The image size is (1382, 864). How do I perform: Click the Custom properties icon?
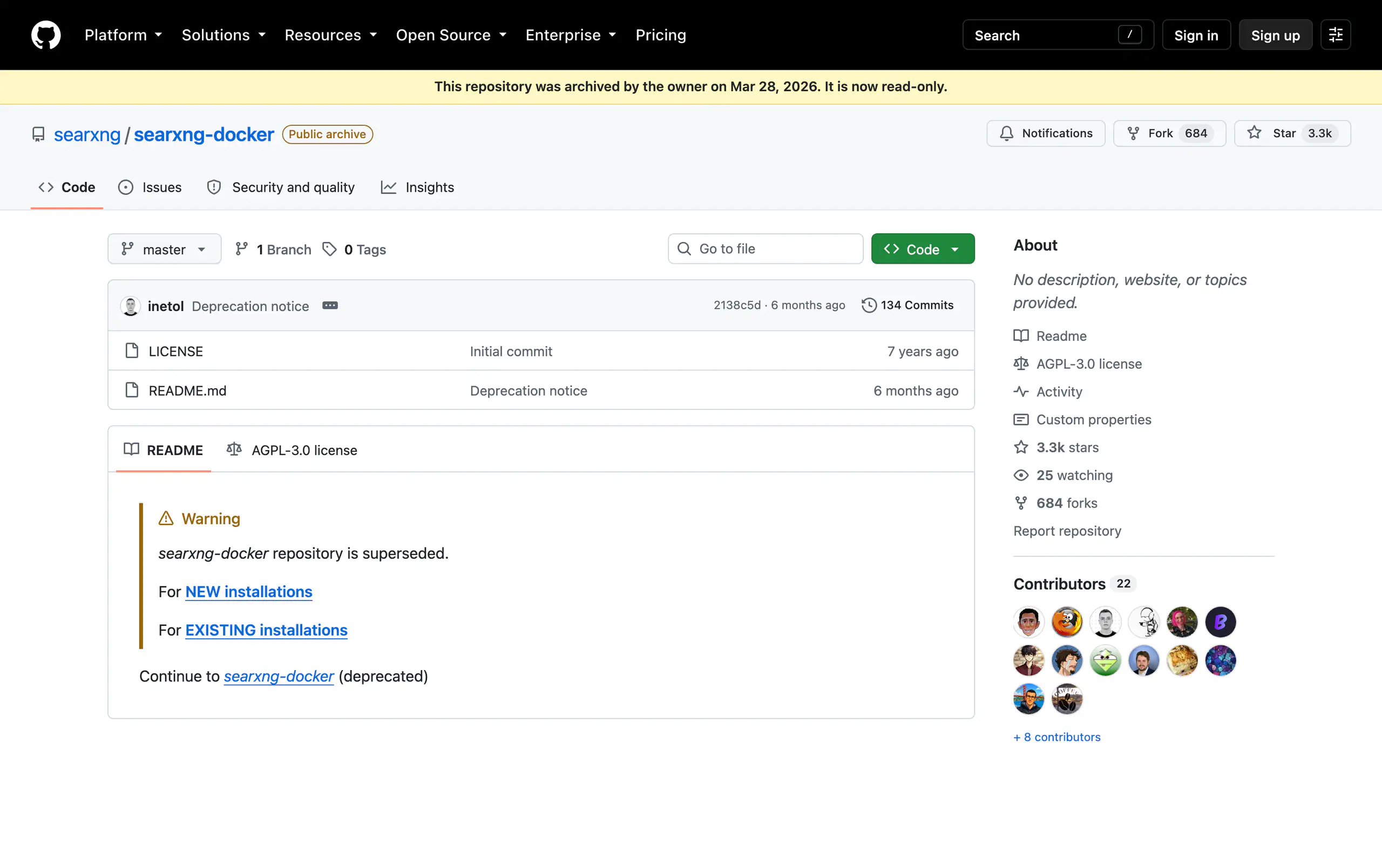pos(1020,420)
